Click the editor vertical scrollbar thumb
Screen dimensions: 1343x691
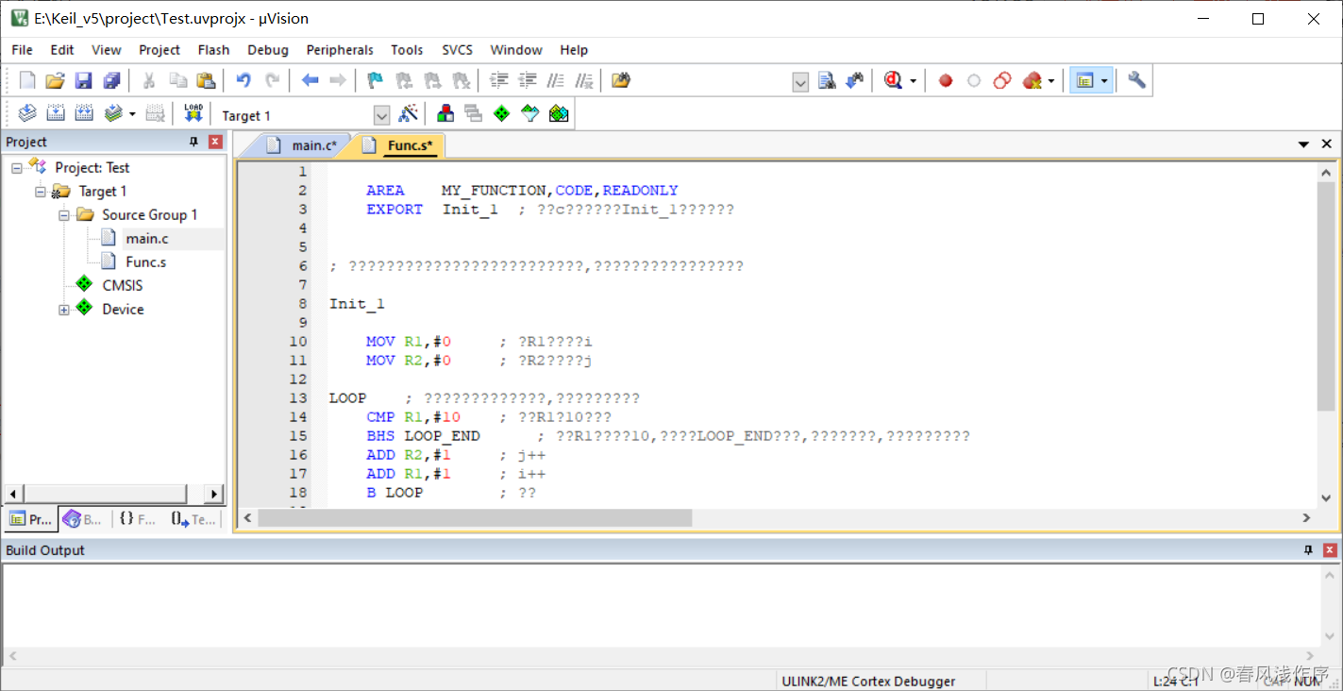click(1326, 296)
